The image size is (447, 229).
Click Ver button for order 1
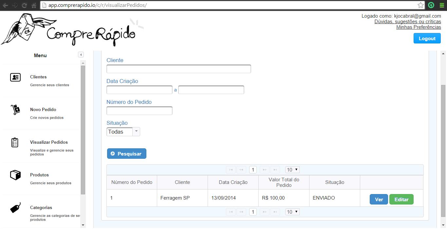click(379, 200)
